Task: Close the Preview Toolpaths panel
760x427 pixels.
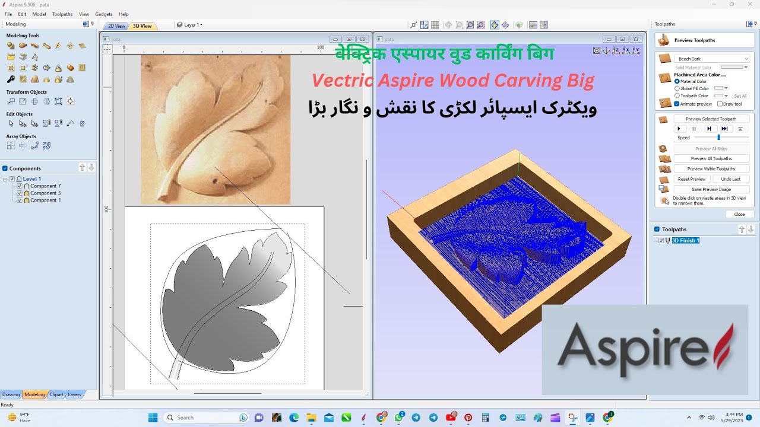Action: (x=739, y=214)
